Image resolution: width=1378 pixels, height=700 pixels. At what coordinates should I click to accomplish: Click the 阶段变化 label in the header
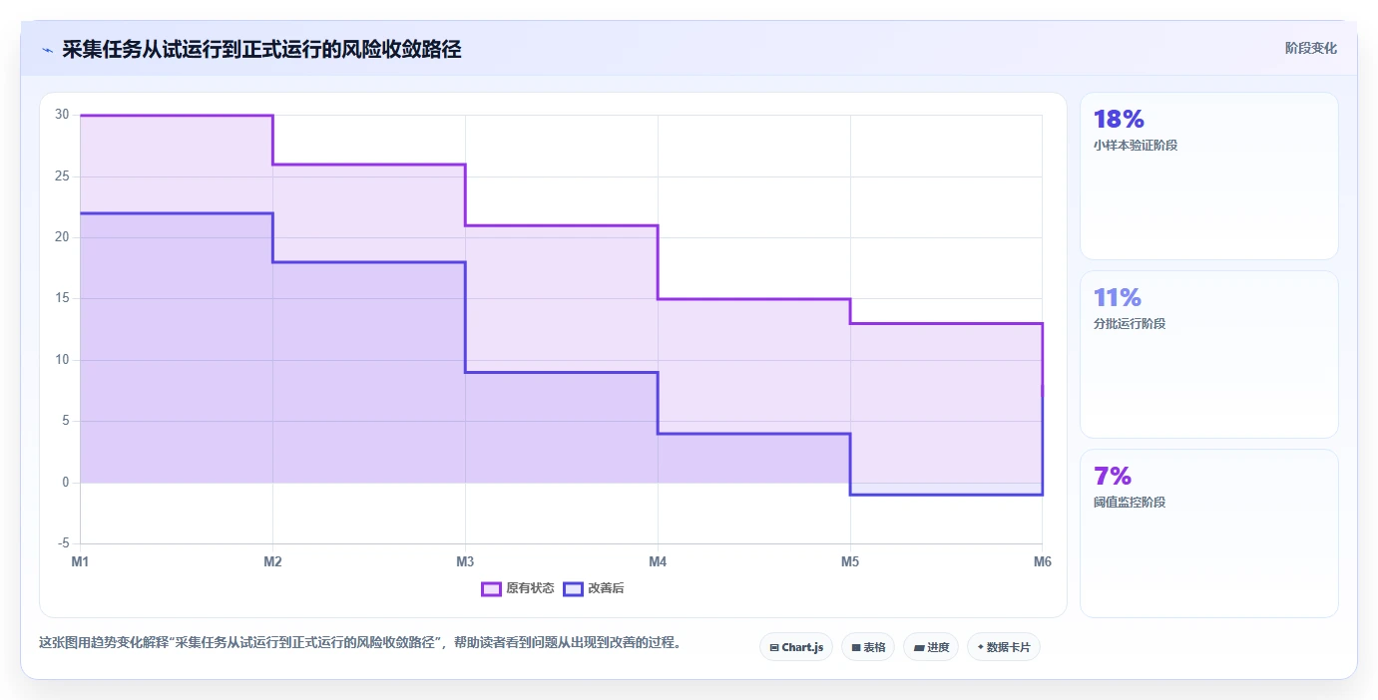pos(1310,48)
